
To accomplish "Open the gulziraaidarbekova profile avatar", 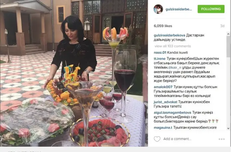I will (158, 9).
